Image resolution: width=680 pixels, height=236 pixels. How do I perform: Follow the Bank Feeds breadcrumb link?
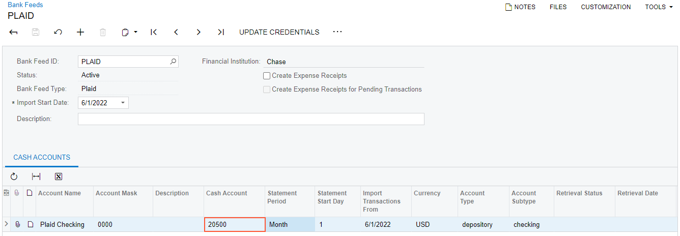[x=25, y=5]
